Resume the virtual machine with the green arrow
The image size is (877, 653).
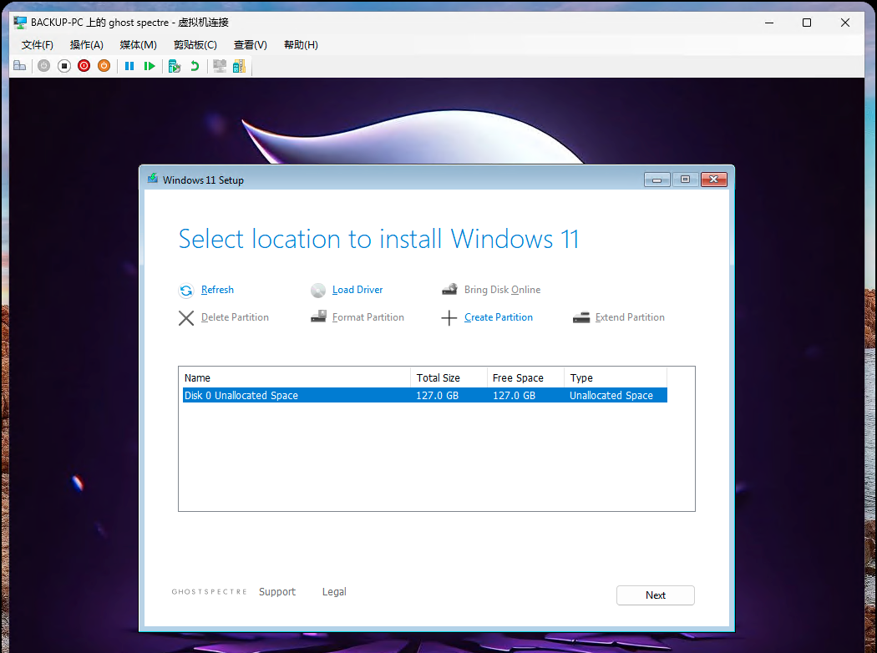[150, 65]
